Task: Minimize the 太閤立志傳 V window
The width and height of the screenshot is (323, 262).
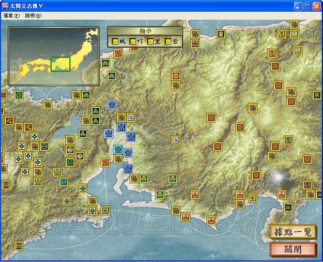Action: (298, 6)
